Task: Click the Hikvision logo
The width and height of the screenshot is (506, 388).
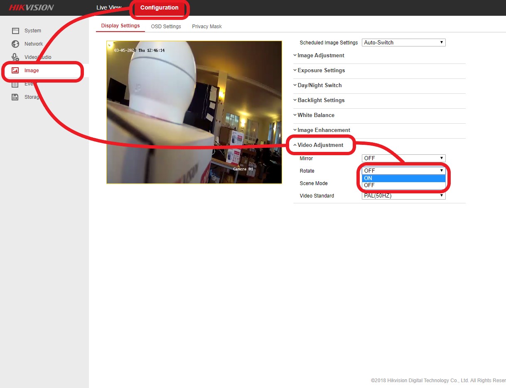Action: (32, 8)
